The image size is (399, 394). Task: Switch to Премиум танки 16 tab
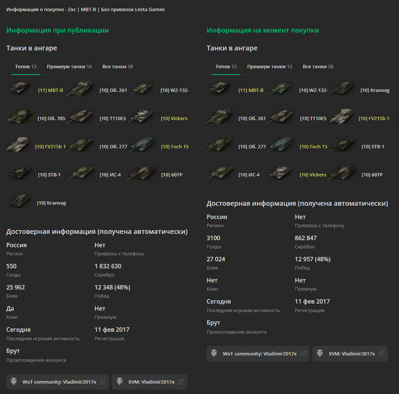pos(69,66)
